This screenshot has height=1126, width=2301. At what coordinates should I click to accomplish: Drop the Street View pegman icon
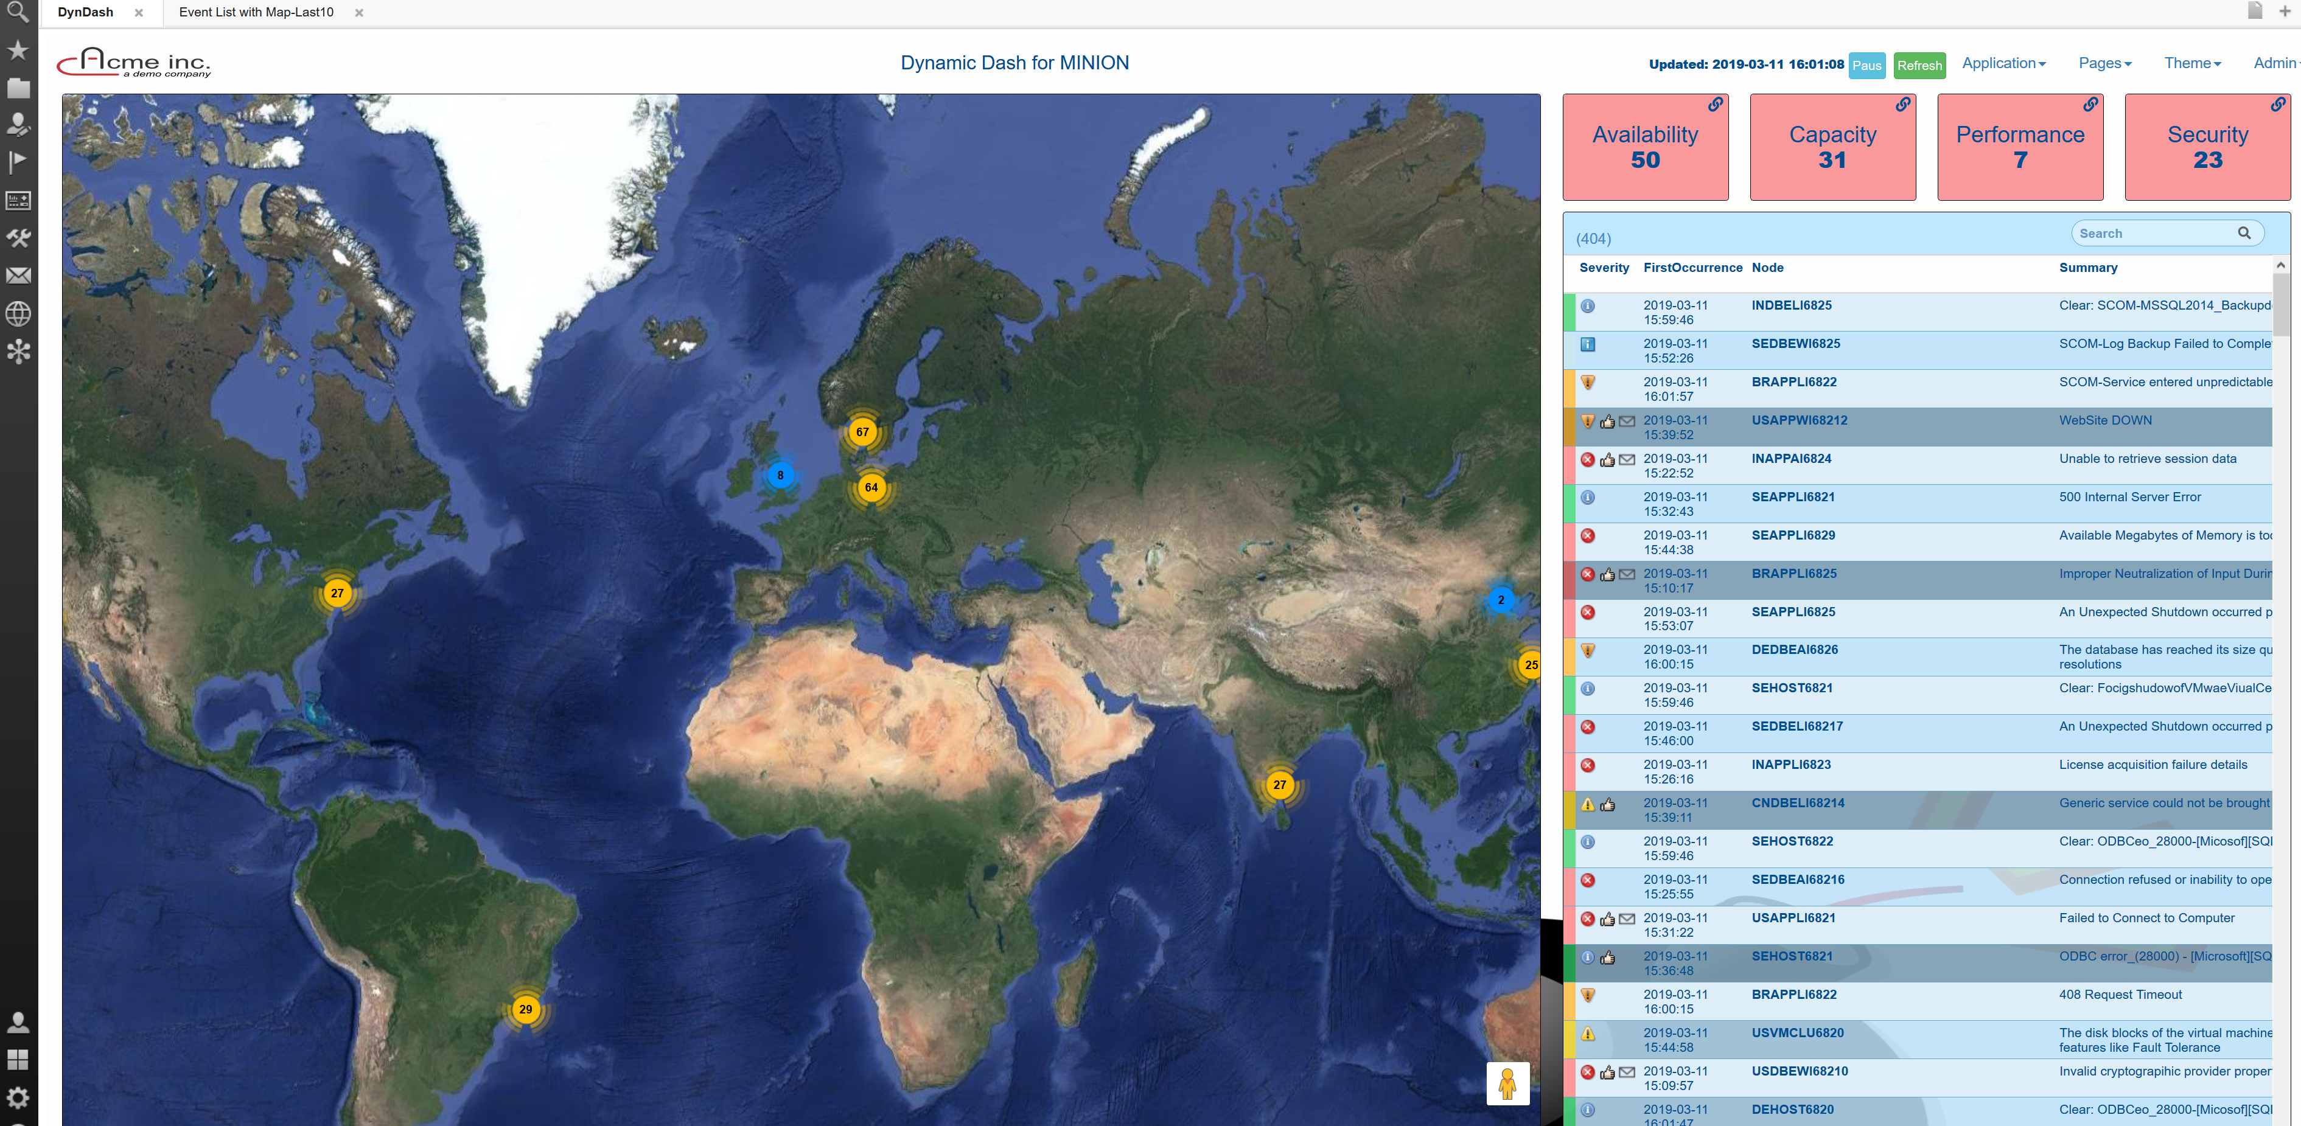point(1507,1083)
